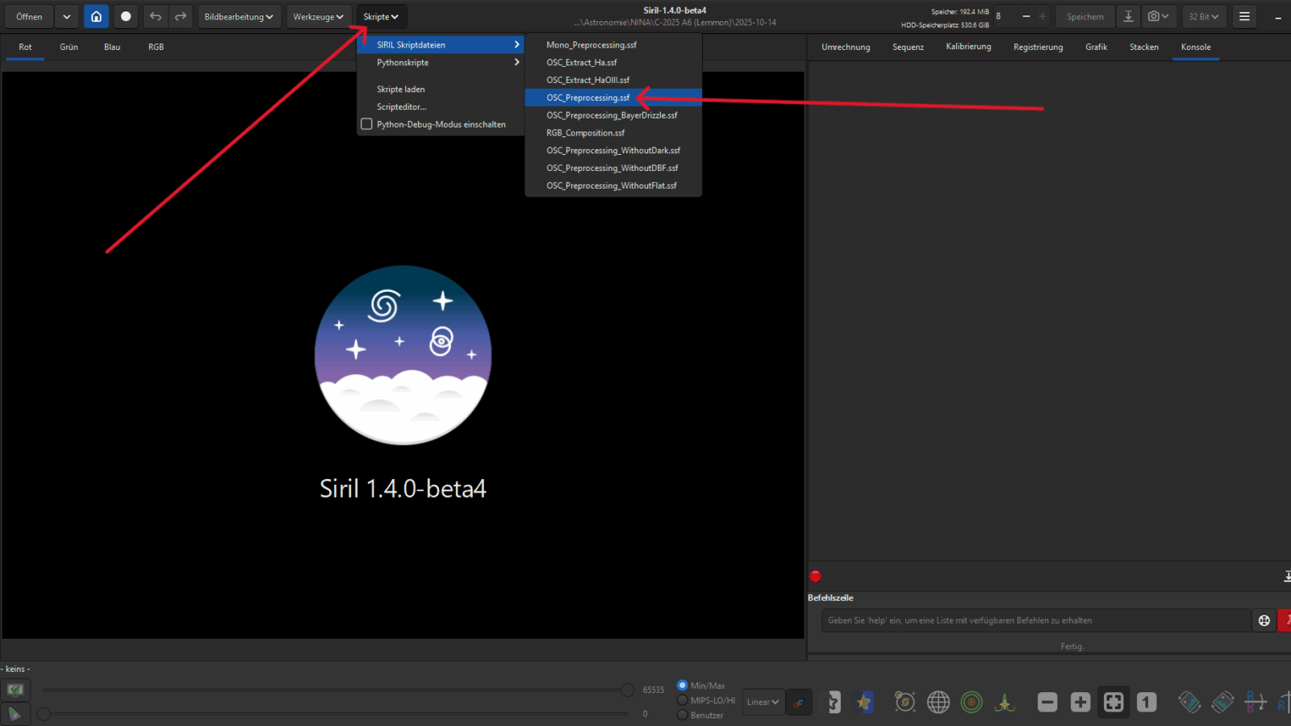Click the livestack record circle icon

coord(126,16)
